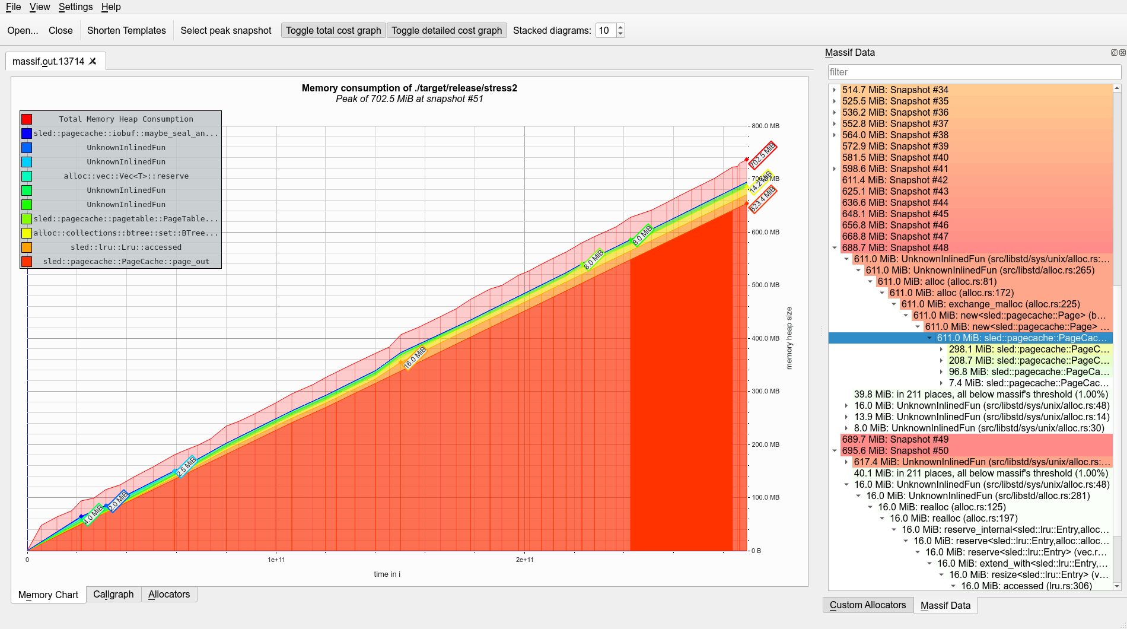Click the red Total Memory legend swatch
This screenshot has width=1127, height=629.
point(26,119)
